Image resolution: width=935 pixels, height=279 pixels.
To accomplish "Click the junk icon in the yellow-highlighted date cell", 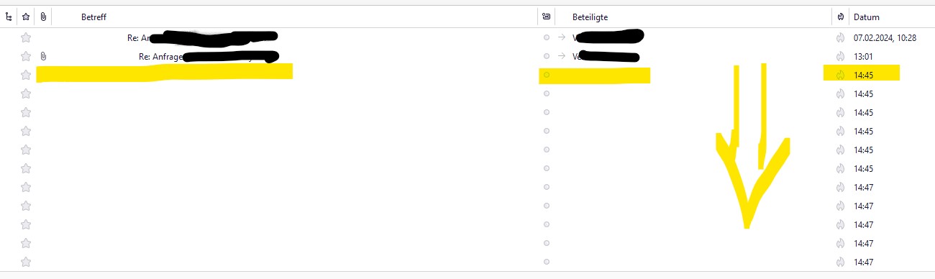I will click(x=841, y=75).
